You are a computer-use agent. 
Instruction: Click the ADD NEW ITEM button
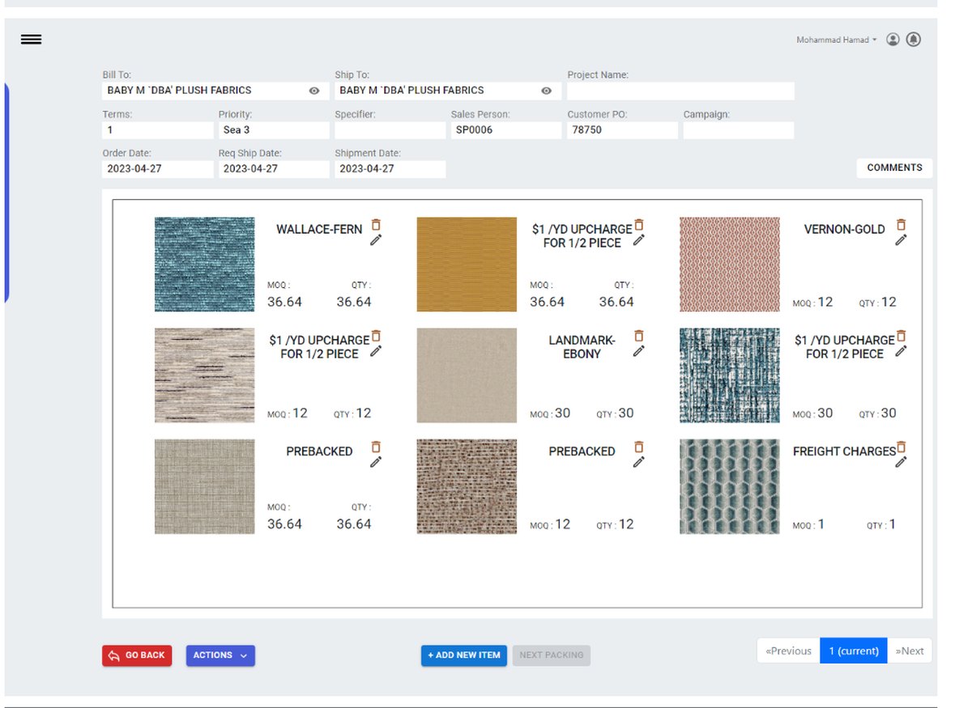(464, 655)
